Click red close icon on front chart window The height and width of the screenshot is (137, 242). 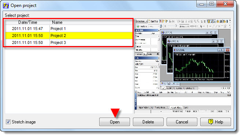[x=228, y=50]
